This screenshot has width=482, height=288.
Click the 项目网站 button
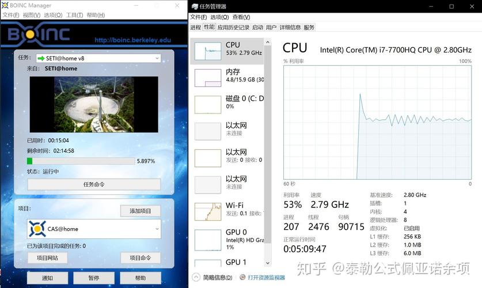[47, 258]
